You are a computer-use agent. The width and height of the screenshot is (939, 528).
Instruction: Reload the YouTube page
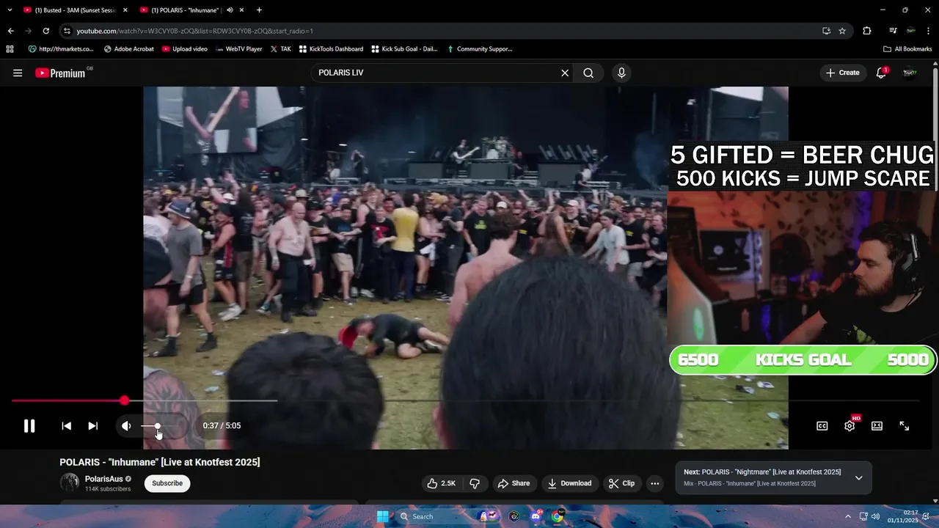45,31
